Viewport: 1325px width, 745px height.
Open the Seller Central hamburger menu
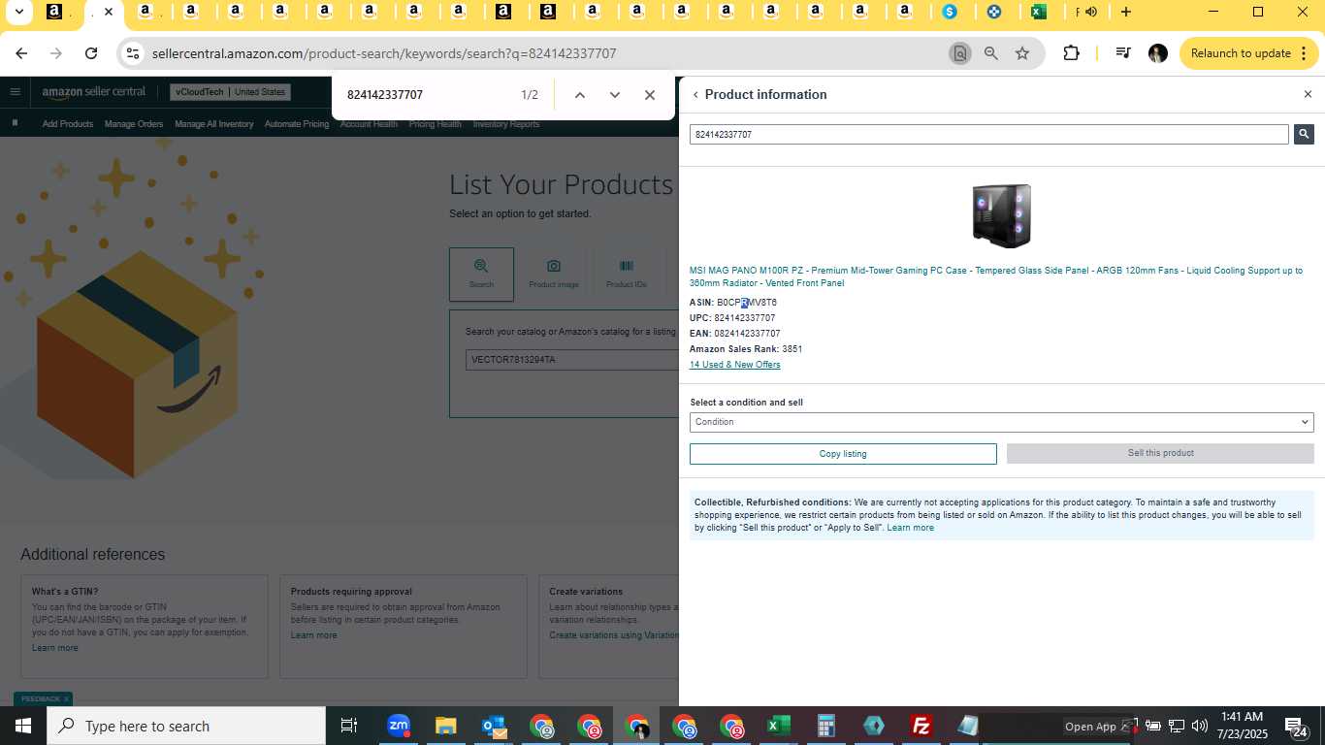(x=16, y=92)
